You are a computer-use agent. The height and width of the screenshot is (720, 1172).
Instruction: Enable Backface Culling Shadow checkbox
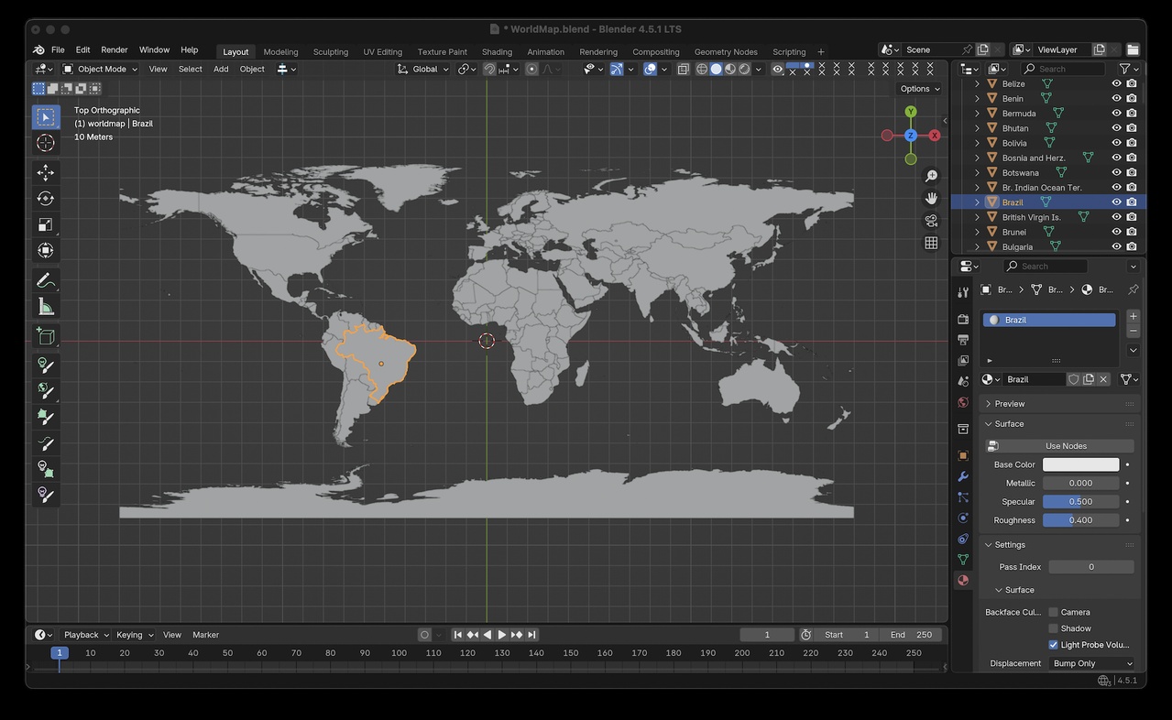tap(1054, 628)
